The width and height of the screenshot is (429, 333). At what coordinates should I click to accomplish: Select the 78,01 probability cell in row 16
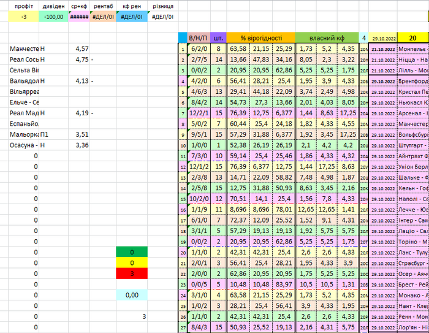pyautogui.click(x=284, y=209)
